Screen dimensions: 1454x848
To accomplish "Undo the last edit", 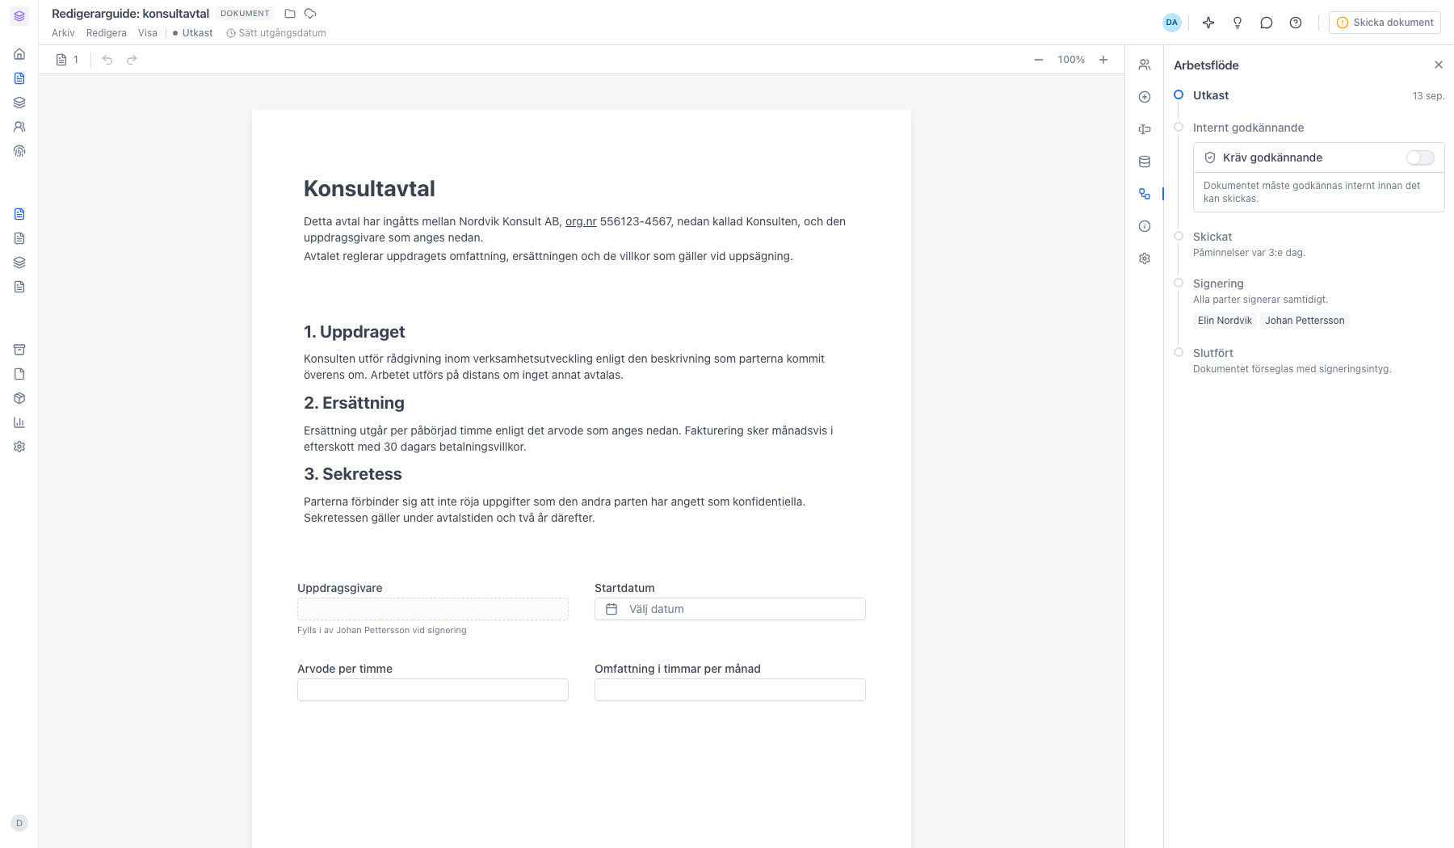I will click(107, 60).
